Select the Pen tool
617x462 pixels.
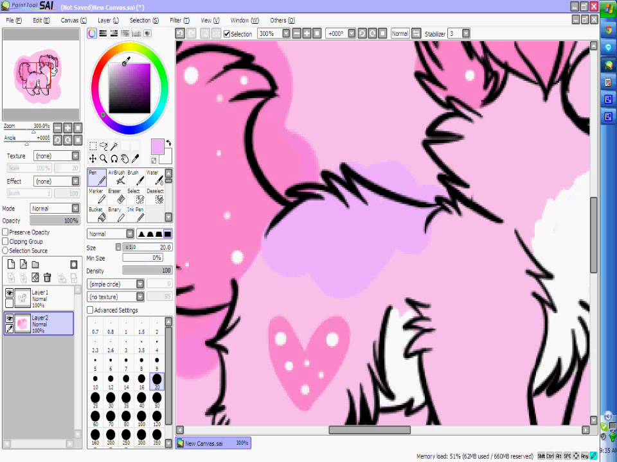click(97, 178)
